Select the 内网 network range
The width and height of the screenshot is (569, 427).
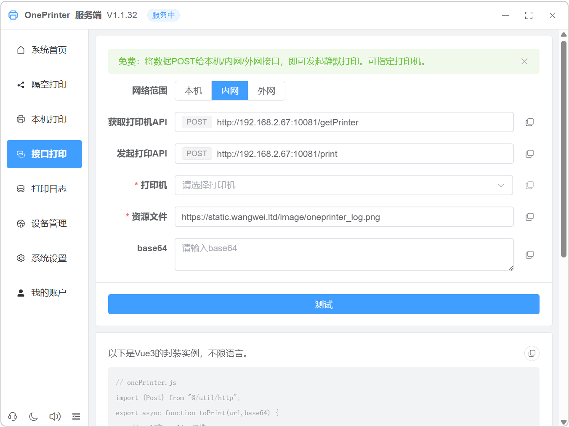tap(230, 91)
